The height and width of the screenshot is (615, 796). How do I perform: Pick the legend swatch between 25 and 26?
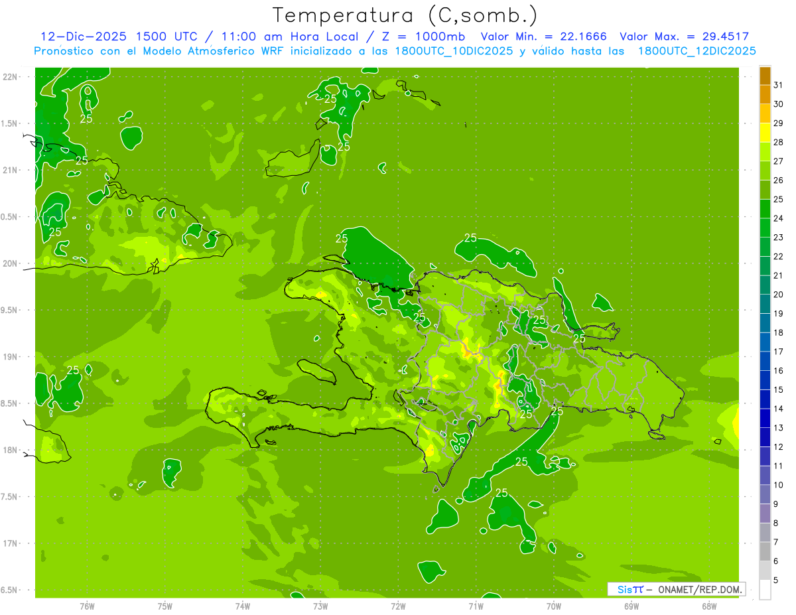click(765, 190)
